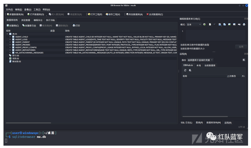Collapse the Tables (表 7) tree node
The width and height of the screenshot is (251, 148).
pos(7,34)
